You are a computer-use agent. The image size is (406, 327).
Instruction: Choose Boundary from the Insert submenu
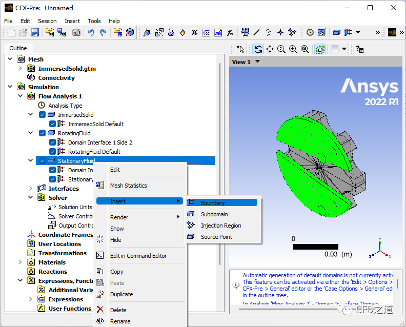coord(221,203)
